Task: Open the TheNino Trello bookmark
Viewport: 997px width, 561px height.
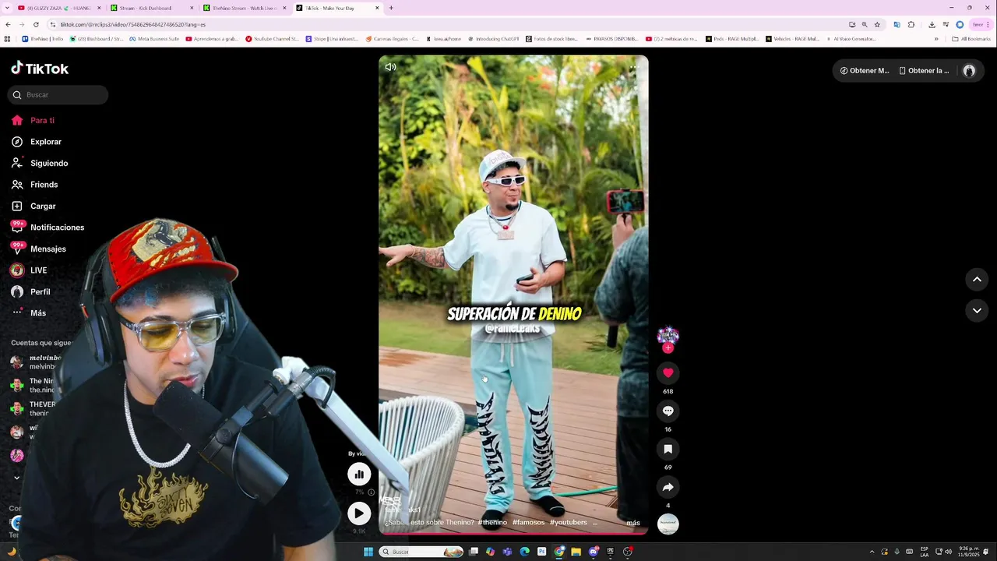Action: click(x=42, y=39)
